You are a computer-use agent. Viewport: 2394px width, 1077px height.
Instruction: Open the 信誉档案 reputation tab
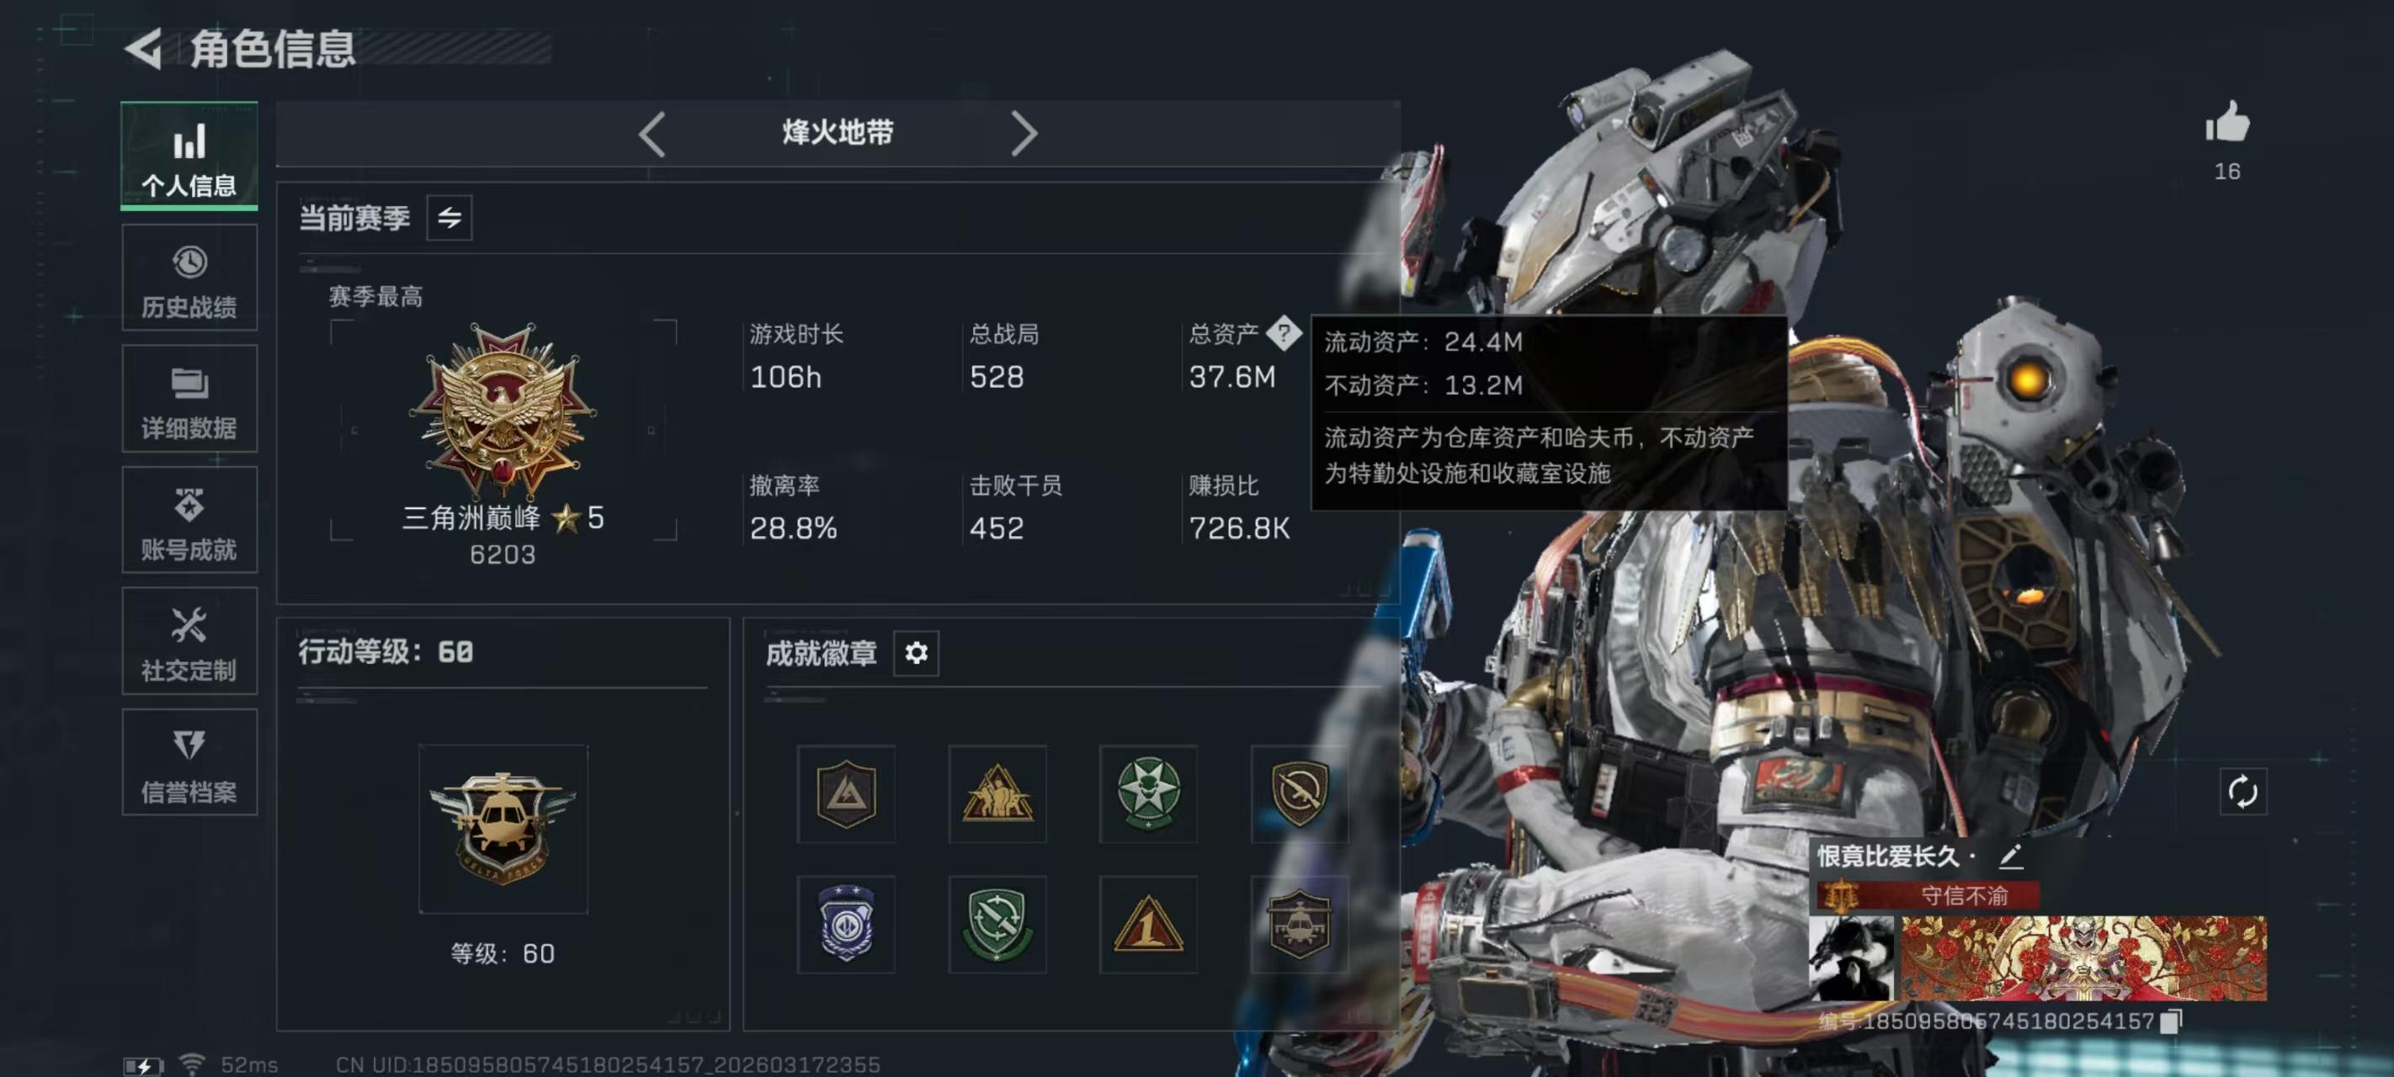click(x=189, y=762)
